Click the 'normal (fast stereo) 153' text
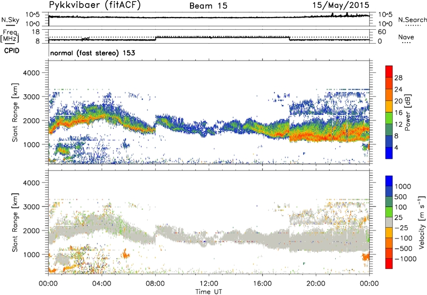Image resolution: width=427 pixels, height=295 pixels. (x=92, y=53)
